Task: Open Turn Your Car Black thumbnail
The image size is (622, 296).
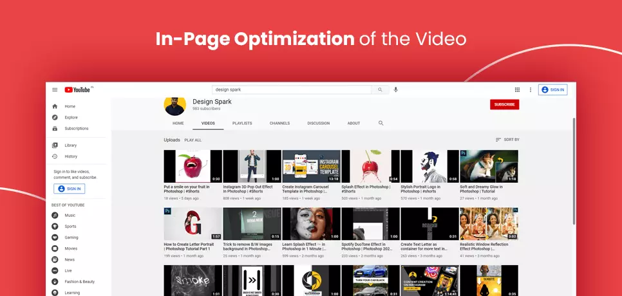Action: [x=370, y=281]
